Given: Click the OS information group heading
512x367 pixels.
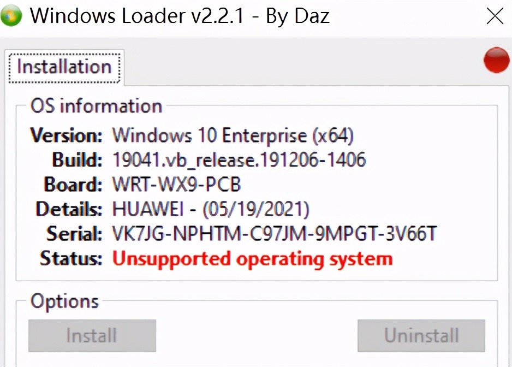Looking at the screenshot, I should 96,105.
